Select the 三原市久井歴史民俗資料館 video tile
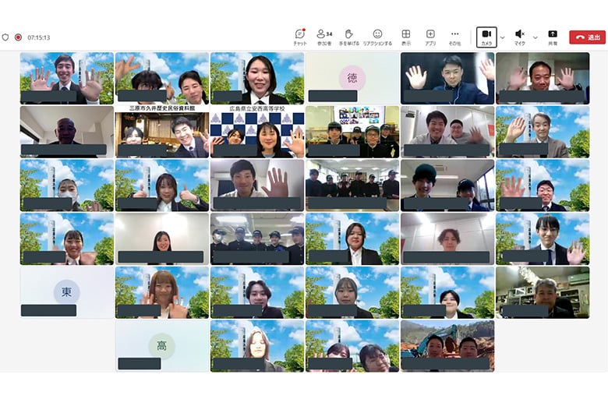Viewport: 608px width, 399px height. (162, 132)
